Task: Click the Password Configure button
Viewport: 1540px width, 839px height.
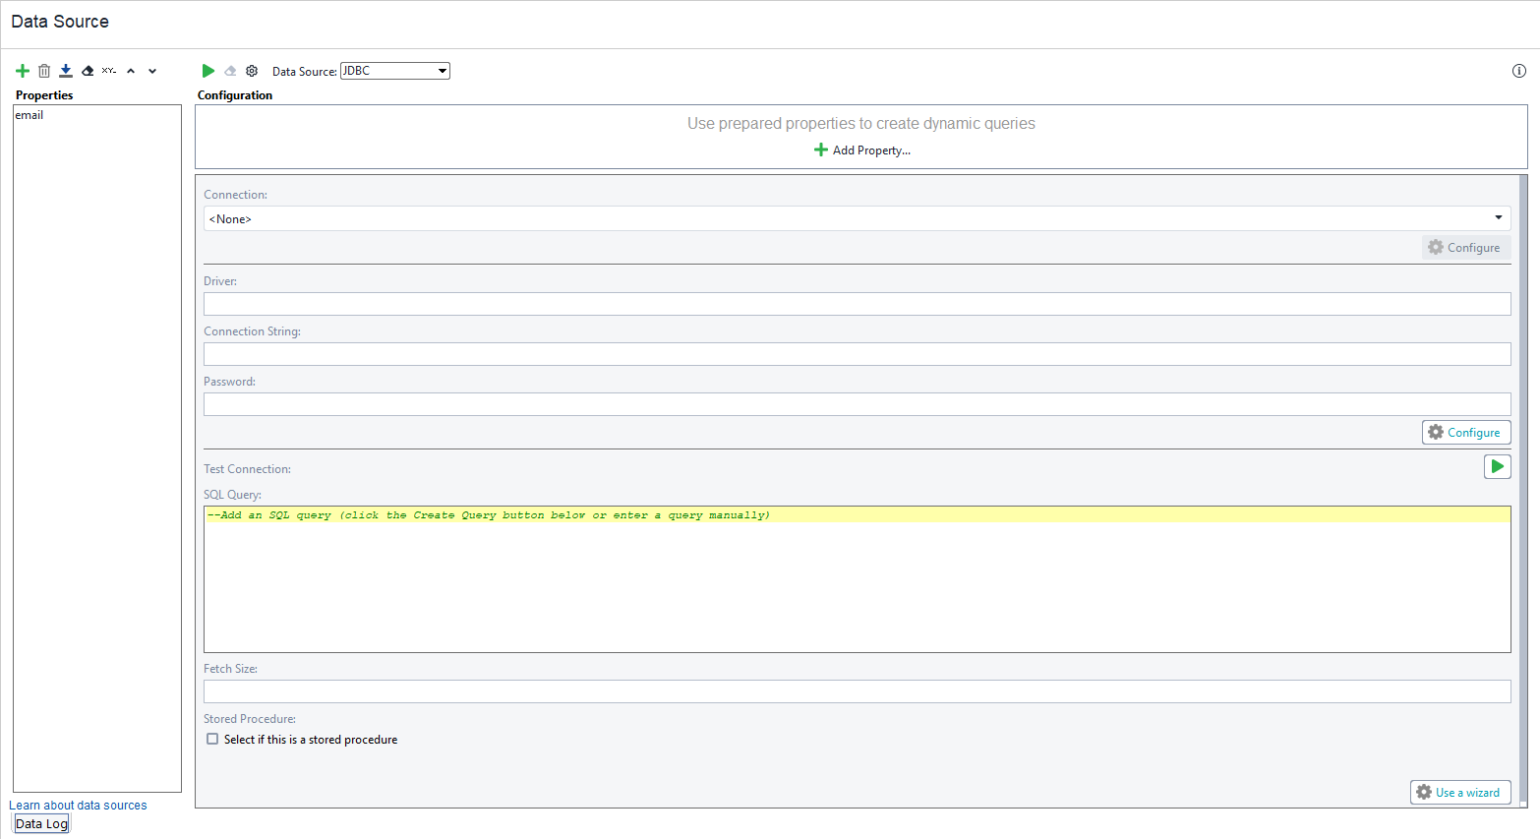Action: pos(1466,432)
